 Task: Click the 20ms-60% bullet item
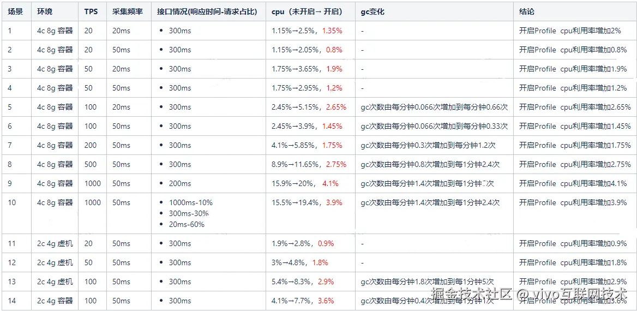[187, 224]
